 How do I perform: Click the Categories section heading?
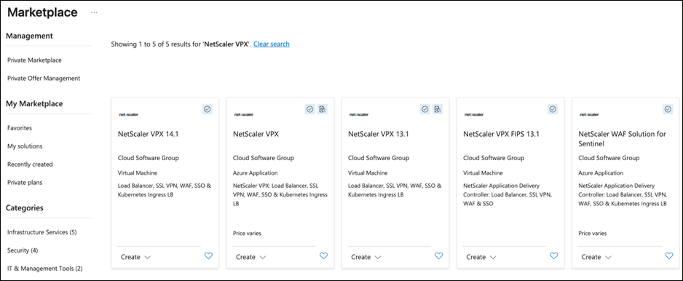coord(25,207)
